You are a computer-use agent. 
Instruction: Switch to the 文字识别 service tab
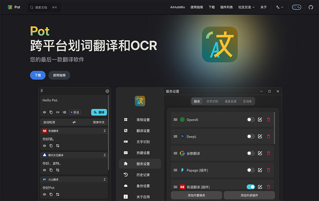(212, 101)
